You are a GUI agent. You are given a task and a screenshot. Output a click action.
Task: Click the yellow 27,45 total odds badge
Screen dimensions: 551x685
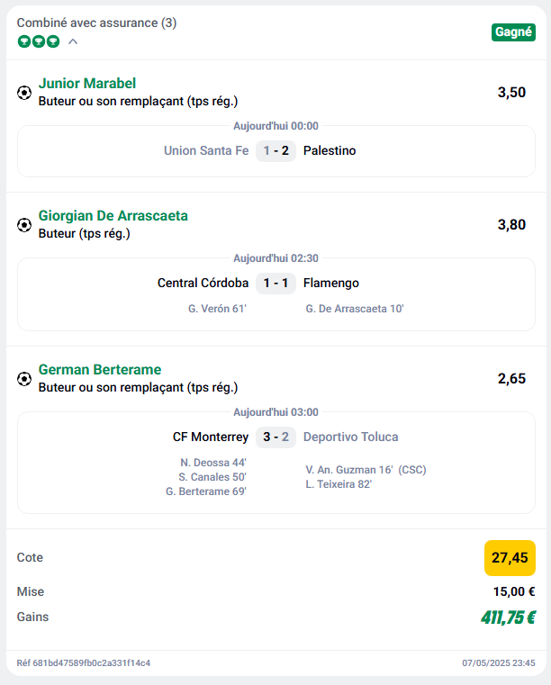point(510,558)
